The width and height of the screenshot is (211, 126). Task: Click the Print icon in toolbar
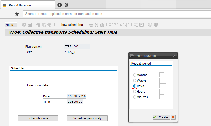coord(91,25)
